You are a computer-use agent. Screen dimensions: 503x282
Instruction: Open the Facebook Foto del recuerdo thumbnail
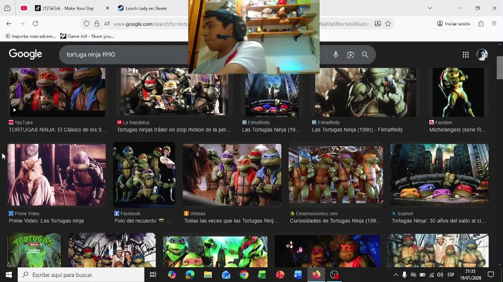pos(144,175)
